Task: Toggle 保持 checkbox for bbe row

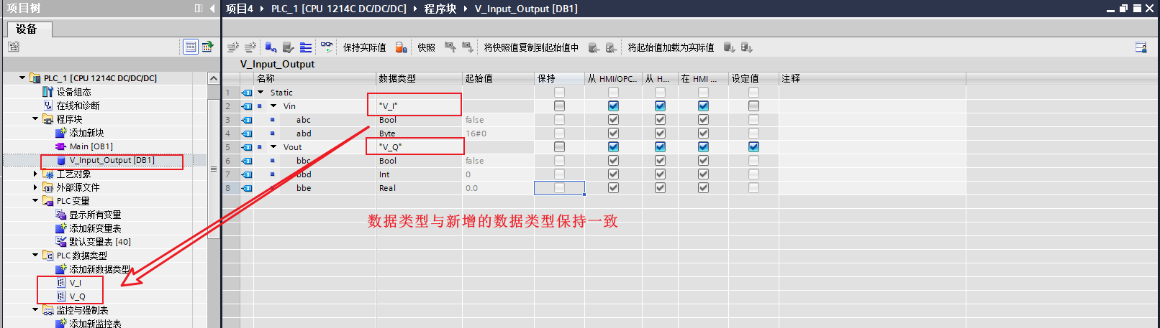Action: (x=559, y=187)
